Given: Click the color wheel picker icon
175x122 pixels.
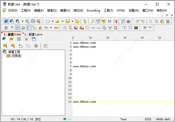Looking at the screenshot, I should point(76,28).
